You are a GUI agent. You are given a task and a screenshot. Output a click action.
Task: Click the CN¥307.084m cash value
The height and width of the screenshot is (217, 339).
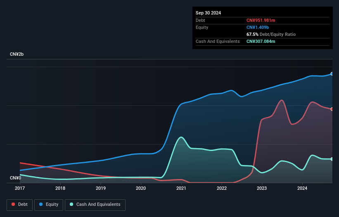[261, 41]
